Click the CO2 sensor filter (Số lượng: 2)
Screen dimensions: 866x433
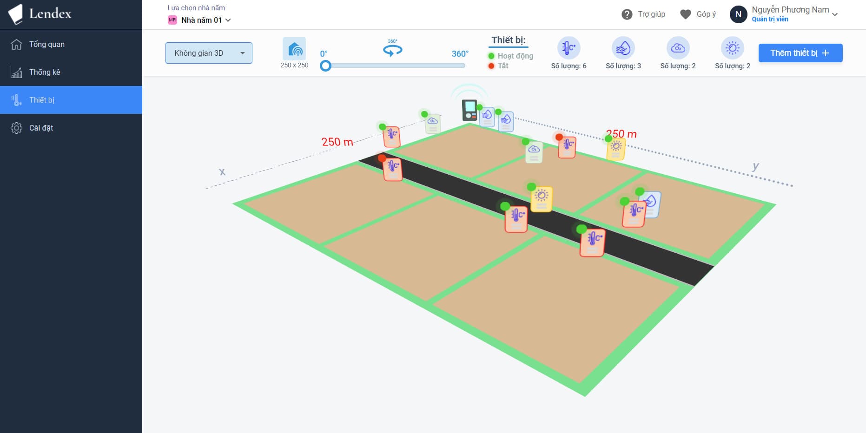point(678,48)
